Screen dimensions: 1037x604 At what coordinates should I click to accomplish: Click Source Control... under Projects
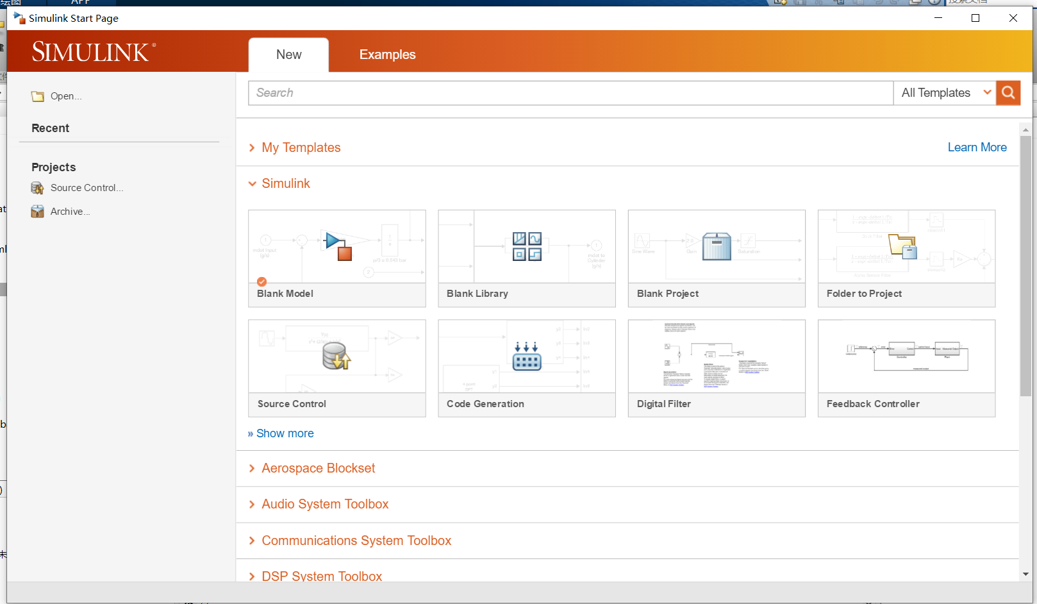(87, 188)
